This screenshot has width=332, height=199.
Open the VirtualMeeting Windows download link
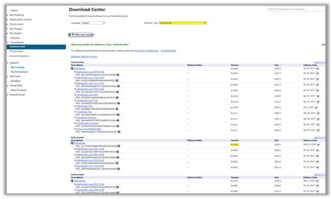click(x=87, y=123)
